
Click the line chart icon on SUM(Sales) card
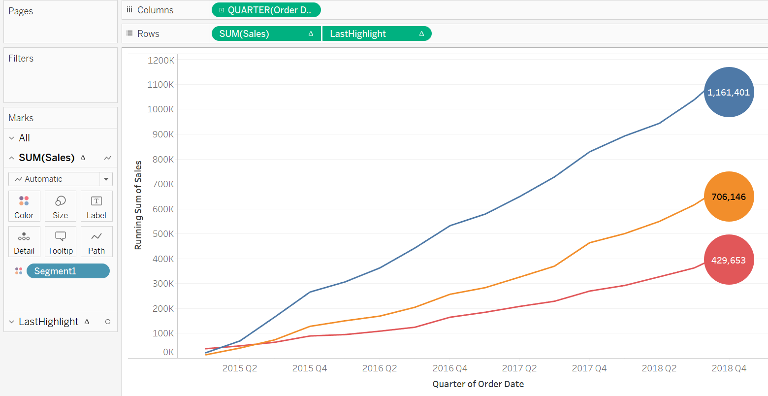pos(108,158)
